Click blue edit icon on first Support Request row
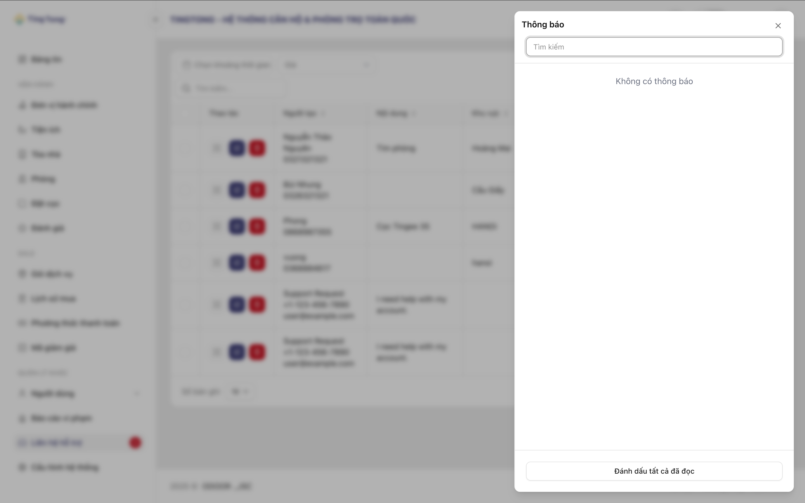The width and height of the screenshot is (805, 503). (236, 305)
